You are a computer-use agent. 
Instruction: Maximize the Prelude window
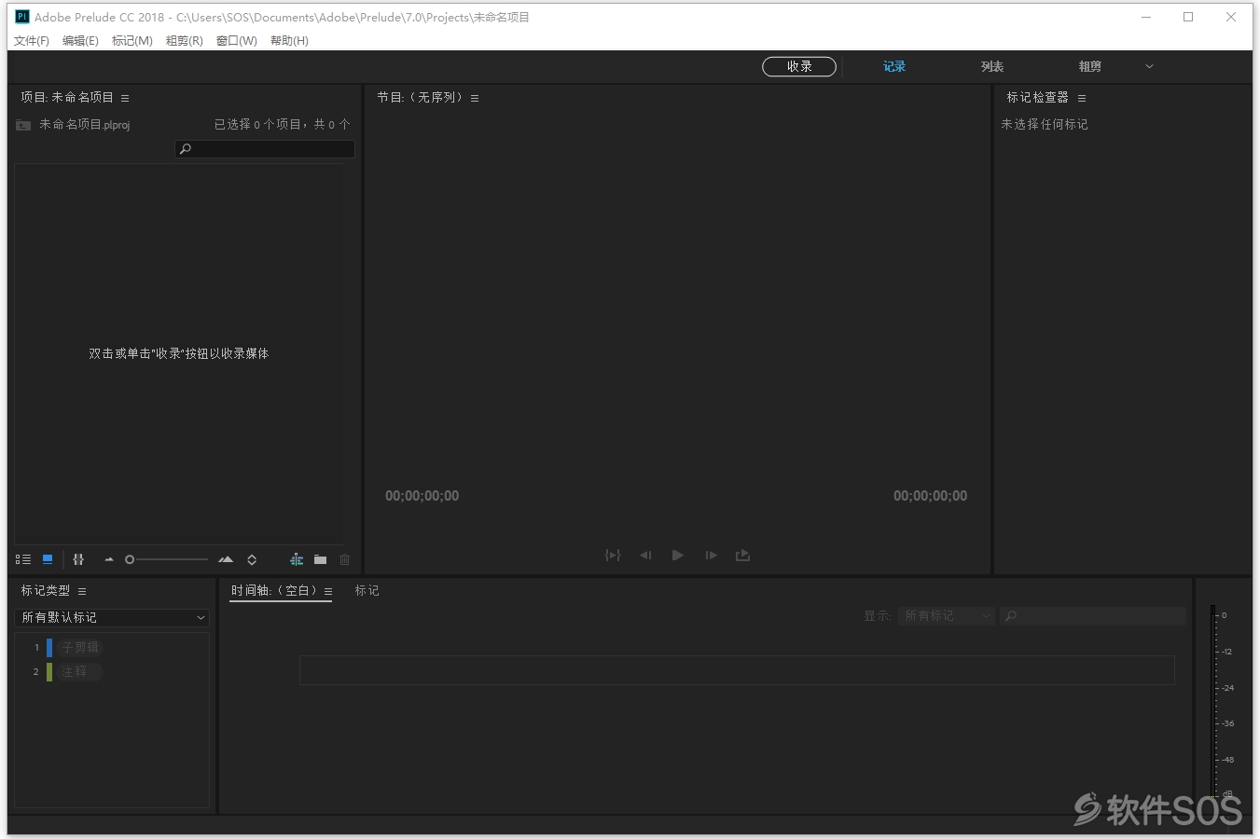click(1188, 17)
